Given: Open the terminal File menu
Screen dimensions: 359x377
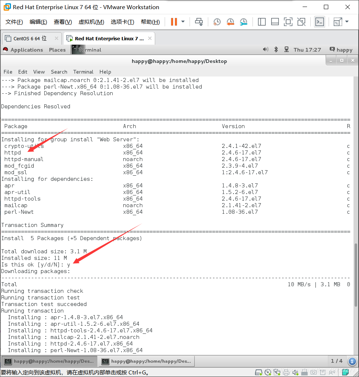Looking at the screenshot, I should tap(8, 72).
